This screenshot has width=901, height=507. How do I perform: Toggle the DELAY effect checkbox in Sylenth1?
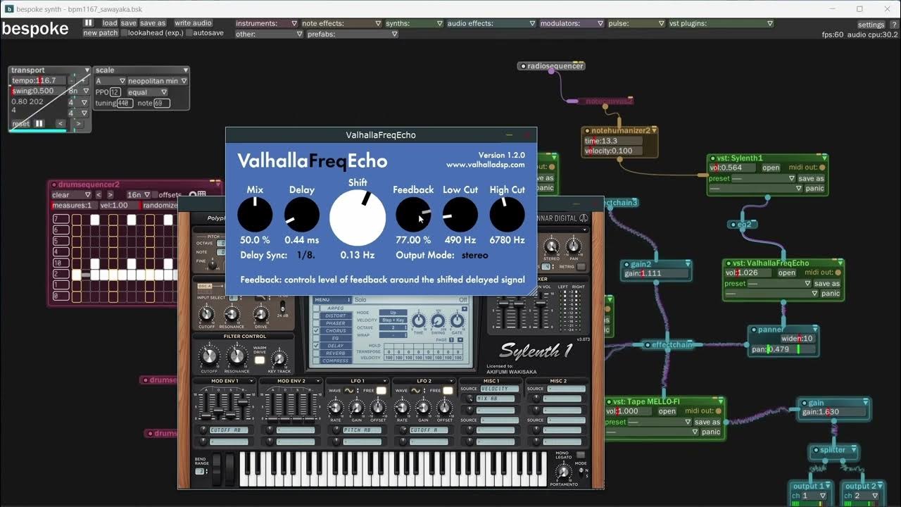pos(316,346)
